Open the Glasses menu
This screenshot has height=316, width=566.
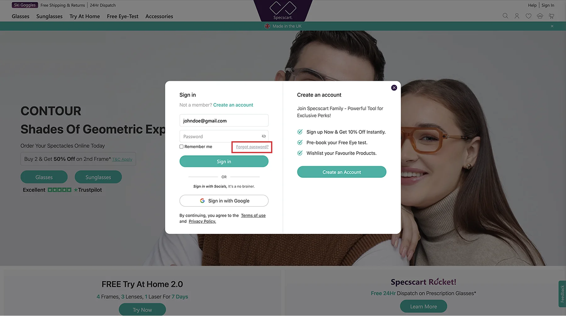click(20, 16)
